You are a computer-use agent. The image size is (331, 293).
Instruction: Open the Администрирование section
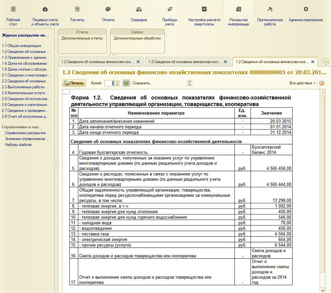306,15
